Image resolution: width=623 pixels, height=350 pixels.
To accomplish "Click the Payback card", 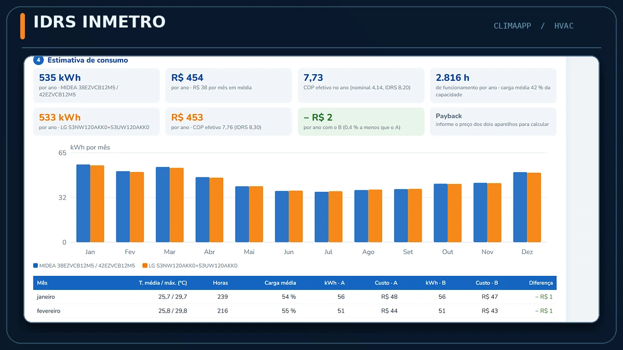I will click(493, 122).
